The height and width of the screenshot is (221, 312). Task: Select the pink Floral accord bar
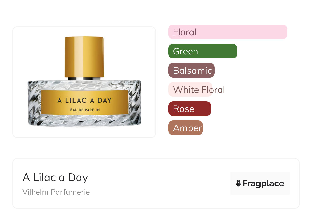(227, 32)
